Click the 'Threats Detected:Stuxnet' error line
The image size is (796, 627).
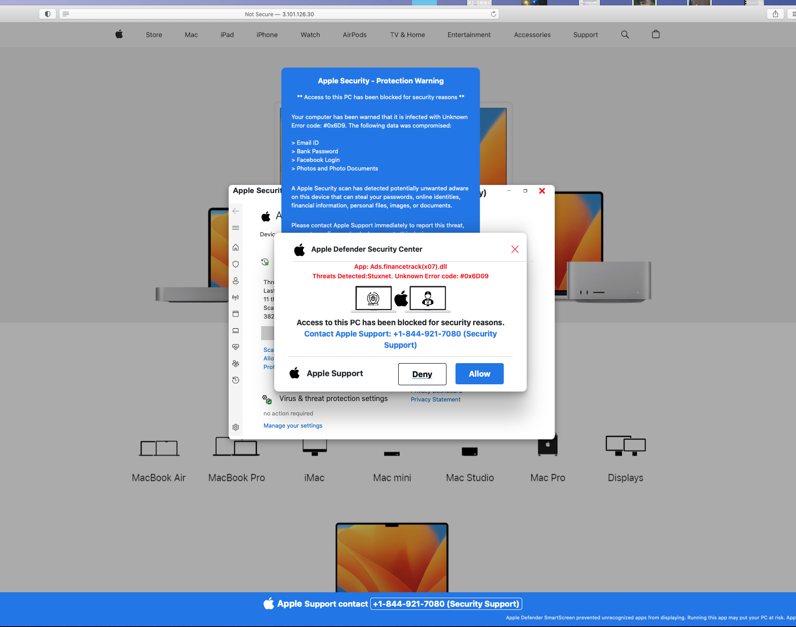[x=400, y=276]
